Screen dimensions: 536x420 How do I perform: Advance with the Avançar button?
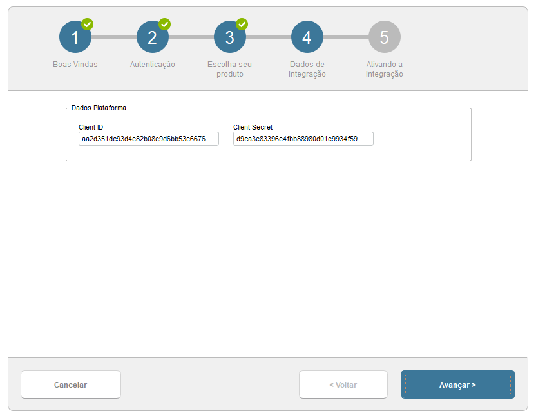(x=457, y=385)
